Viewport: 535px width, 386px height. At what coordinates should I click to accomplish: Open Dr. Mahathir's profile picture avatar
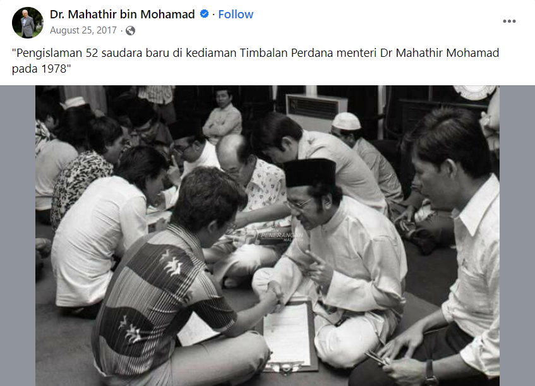tap(28, 23)
